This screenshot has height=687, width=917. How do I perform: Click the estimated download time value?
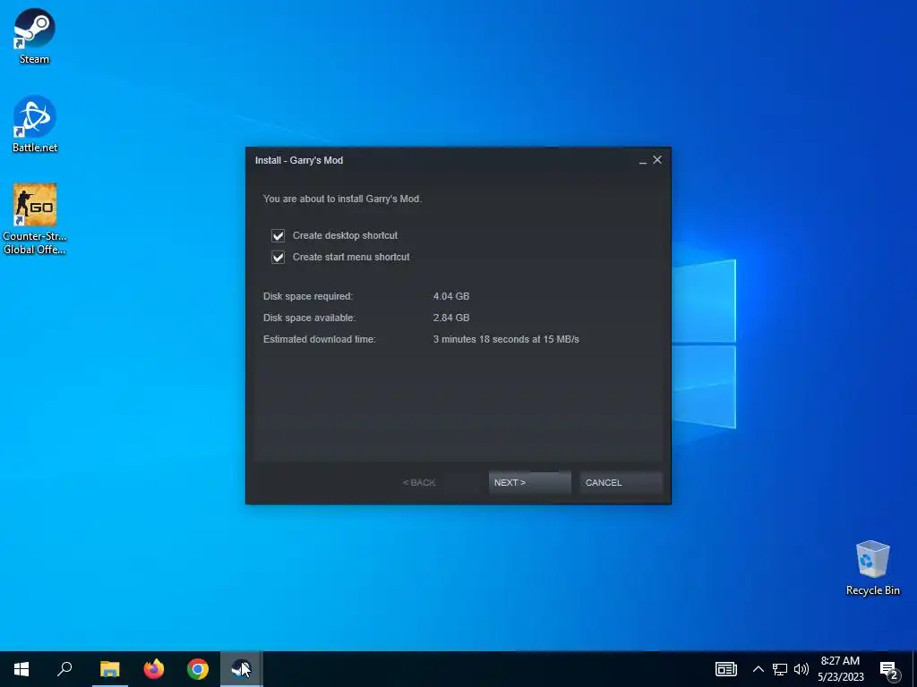(506, 339)
